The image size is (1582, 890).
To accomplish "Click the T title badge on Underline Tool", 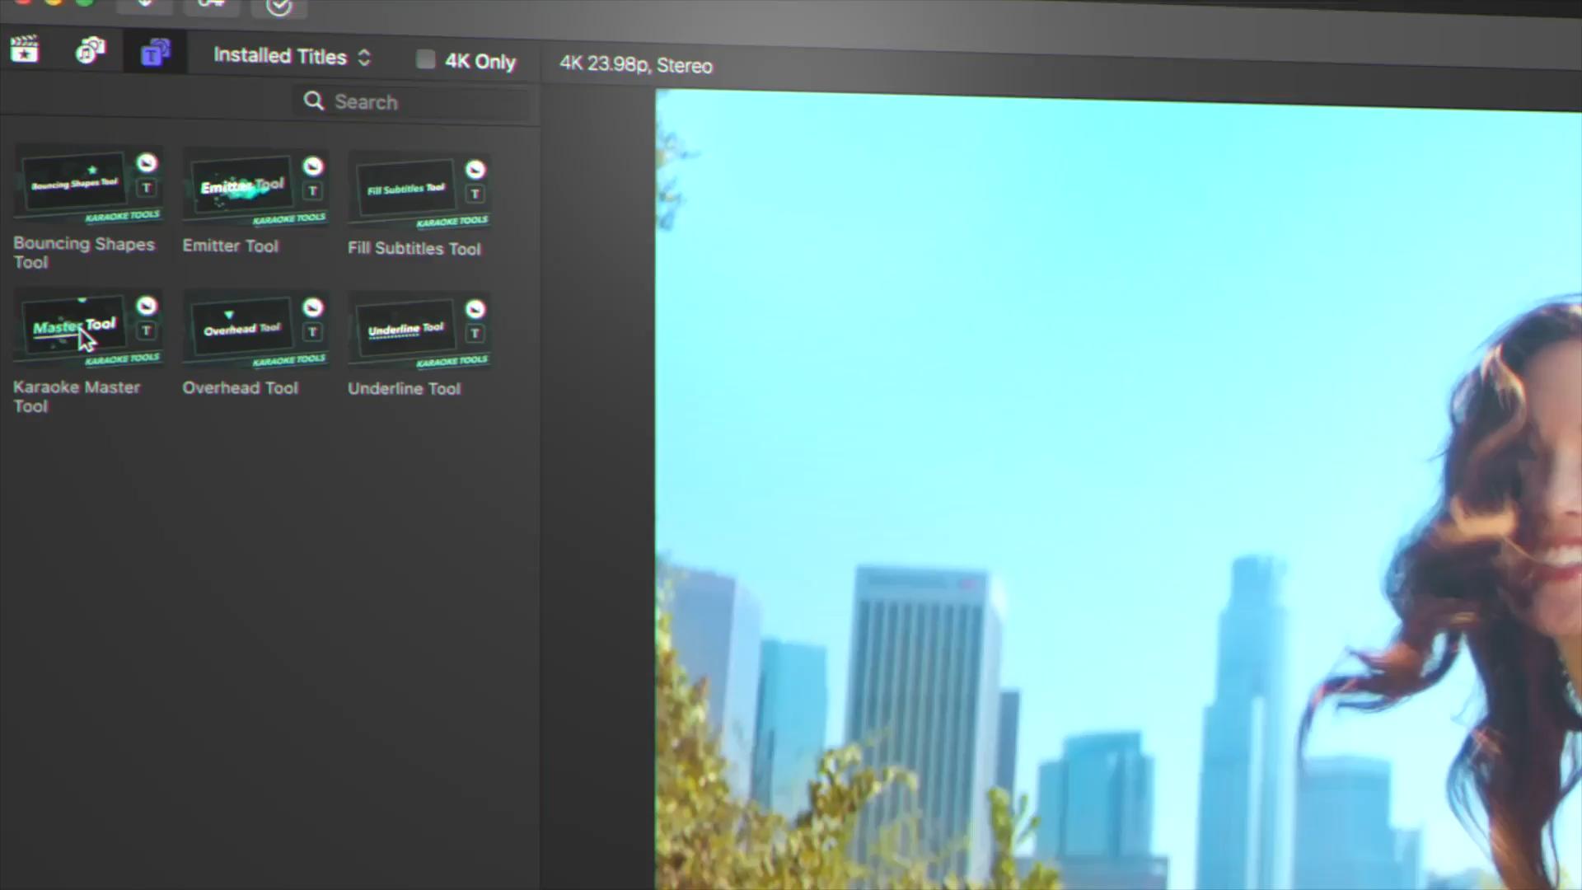I will [475, 334].
